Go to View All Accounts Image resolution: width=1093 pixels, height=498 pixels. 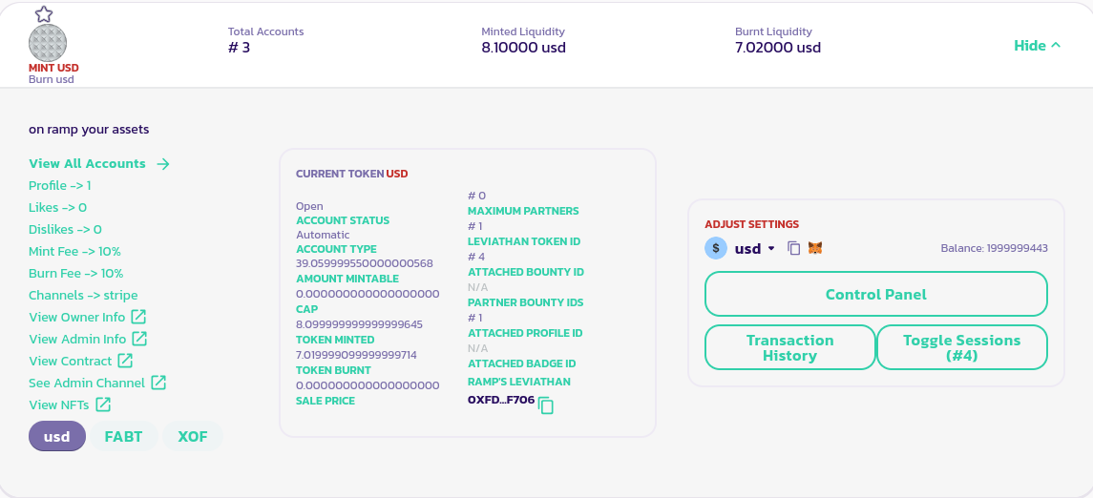click(99, 163)
